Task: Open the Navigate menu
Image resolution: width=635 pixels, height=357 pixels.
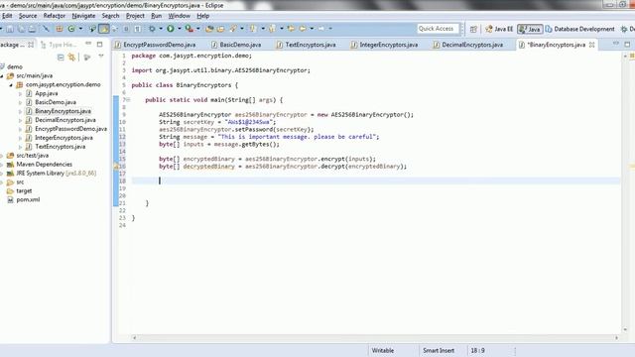Action: (83, 16)
